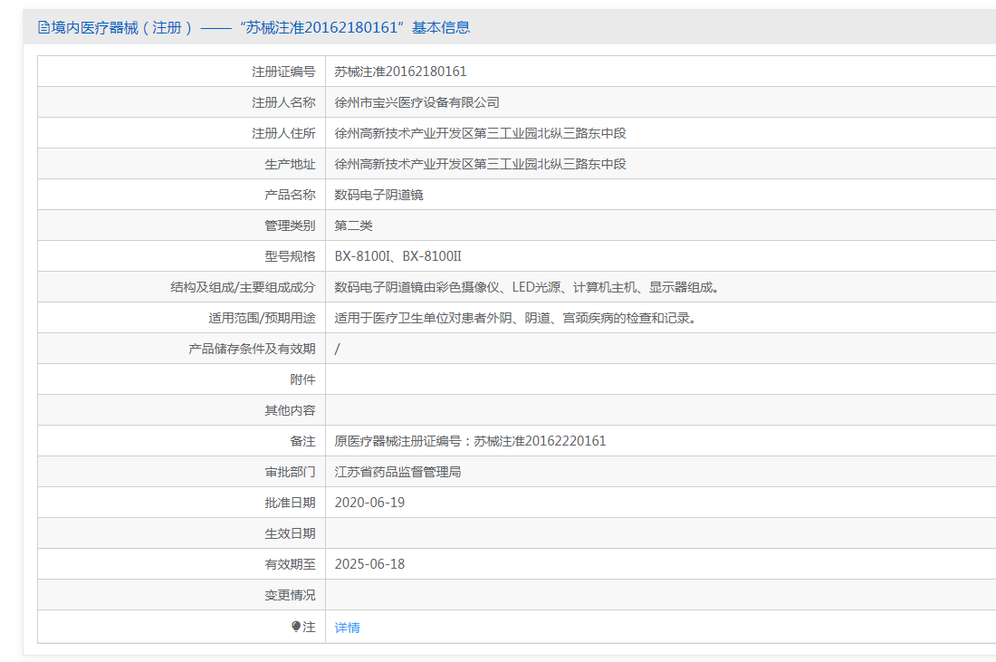Viewport: 996px width, 662px height.
Task: Click the 注册人名称 label
Action: coord(283,102)
